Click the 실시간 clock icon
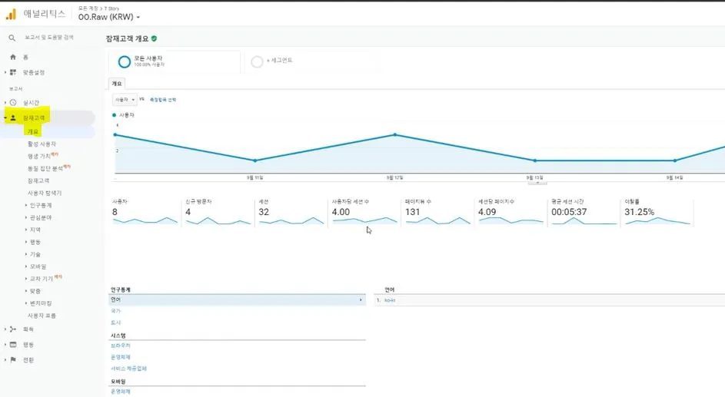Image resolution: width=725 pixels, height=397 pixels. [x=13, y=102]
